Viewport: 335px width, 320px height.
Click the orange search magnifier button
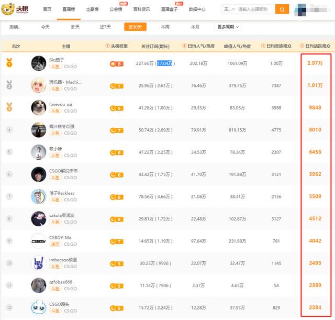pyautogui.click(x=282, y=9)
